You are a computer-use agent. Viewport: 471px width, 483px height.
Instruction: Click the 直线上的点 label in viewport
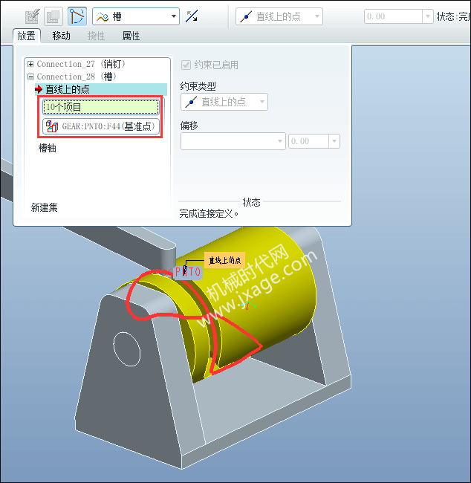pyautogui.click(x=224, y=260)
